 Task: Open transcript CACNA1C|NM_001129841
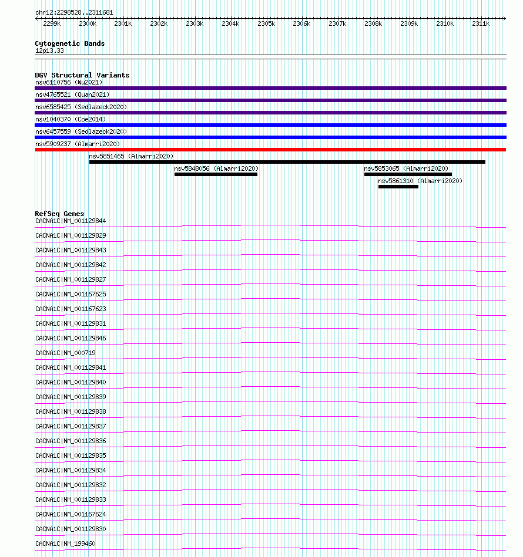click(x=71, y=367)
